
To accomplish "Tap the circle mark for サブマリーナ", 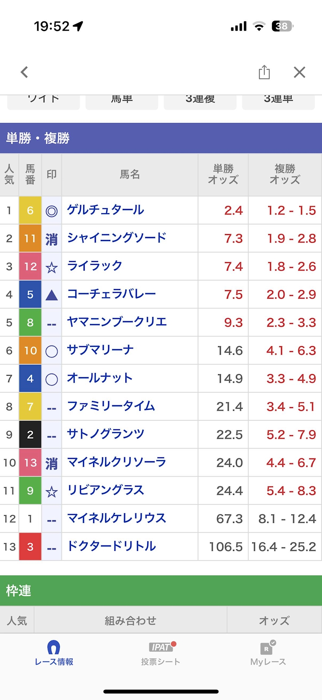I will tap(52, 351).
